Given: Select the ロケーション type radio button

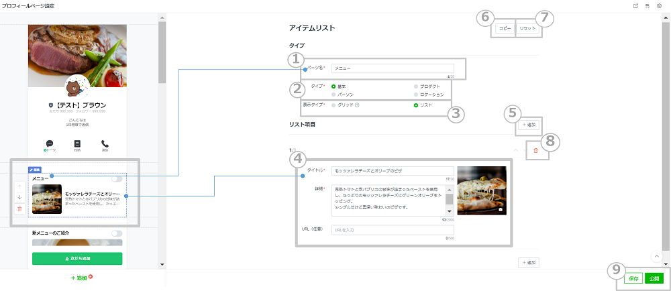Looking at the screenshot, I should [416, 95].
